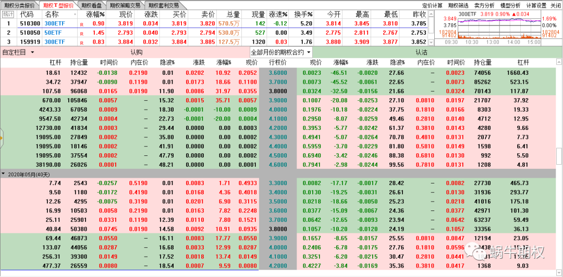Sort by the 换手% column header
Viewport: 563px width, 277px height.
(303, 15)
